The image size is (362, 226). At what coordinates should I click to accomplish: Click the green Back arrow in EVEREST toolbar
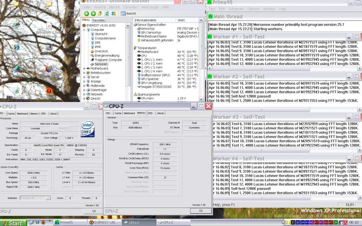tap(87, 14)
